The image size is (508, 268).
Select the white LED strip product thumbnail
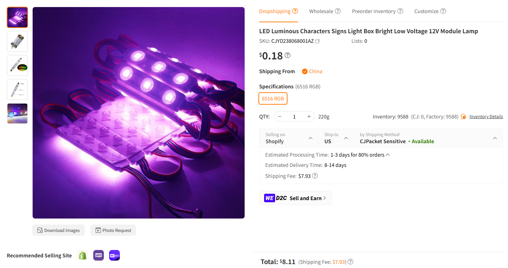(x=17, y=89)
